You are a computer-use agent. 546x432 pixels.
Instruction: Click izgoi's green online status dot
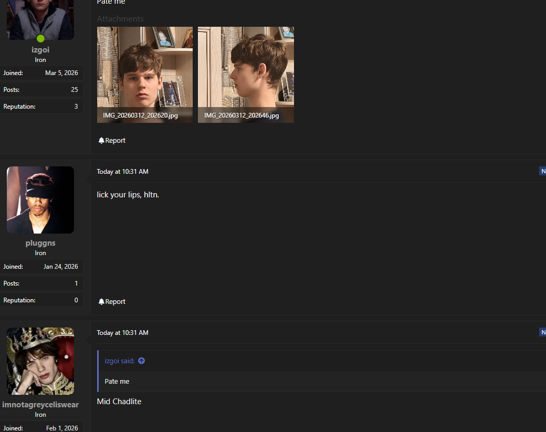pyautogui.click(x=40, y=38)
